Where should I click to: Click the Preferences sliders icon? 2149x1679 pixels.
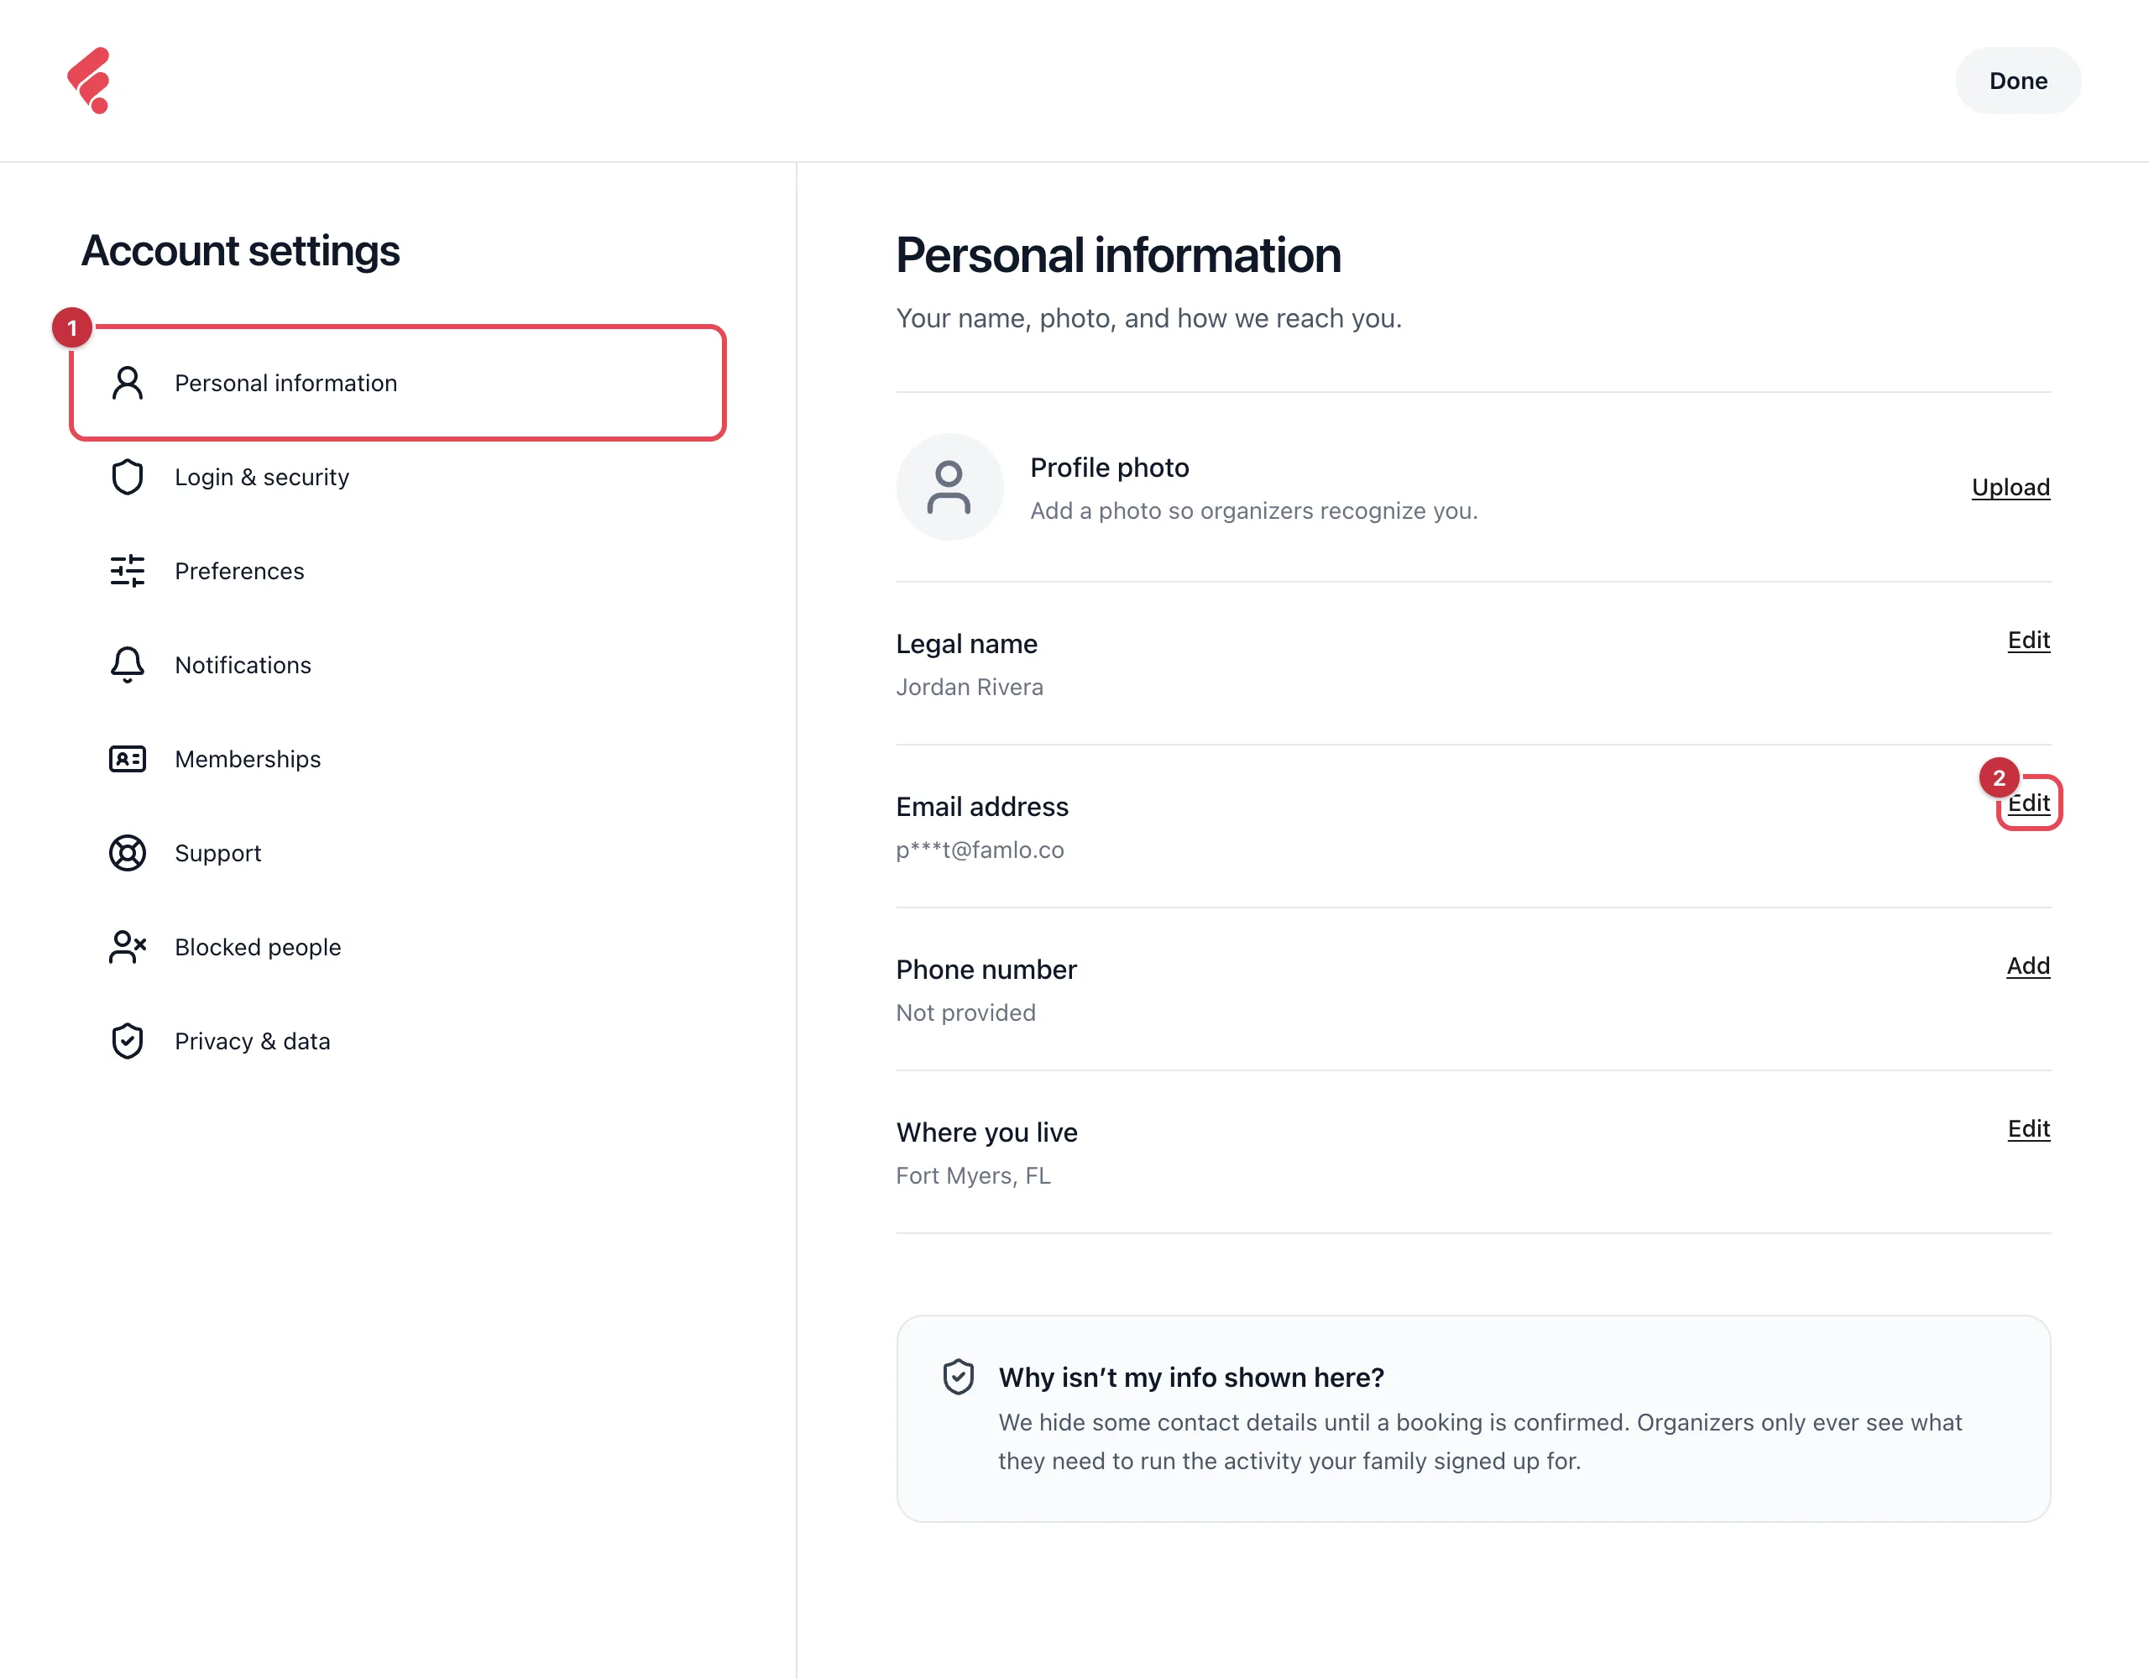[127, 571]
